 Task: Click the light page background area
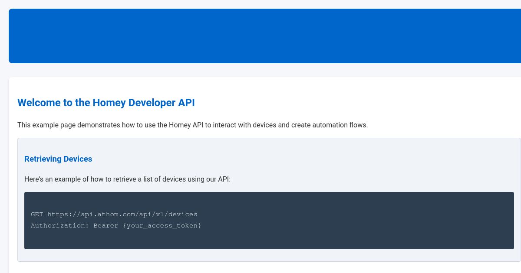point(260,70)
